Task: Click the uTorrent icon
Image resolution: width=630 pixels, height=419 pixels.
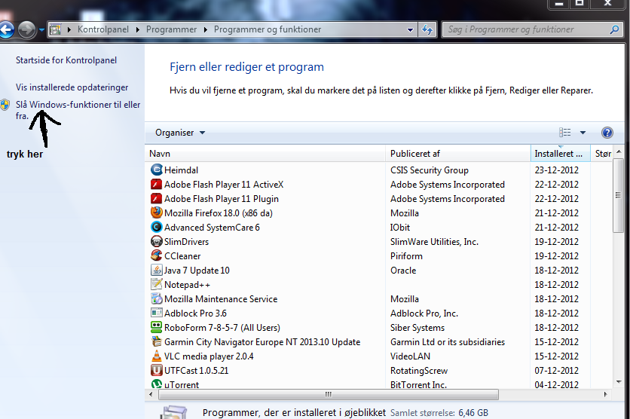Action: (x=156, y=384)
